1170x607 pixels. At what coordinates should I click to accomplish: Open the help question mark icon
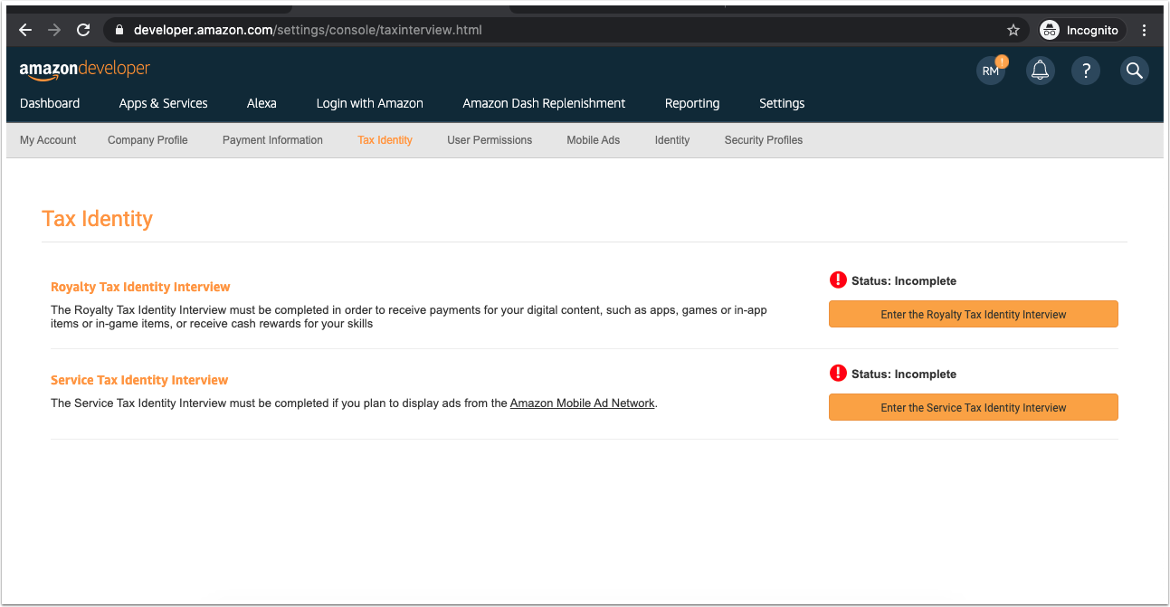tap(1086, 71)
